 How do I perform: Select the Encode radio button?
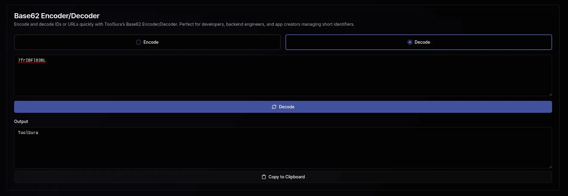(x=138, y=42)
